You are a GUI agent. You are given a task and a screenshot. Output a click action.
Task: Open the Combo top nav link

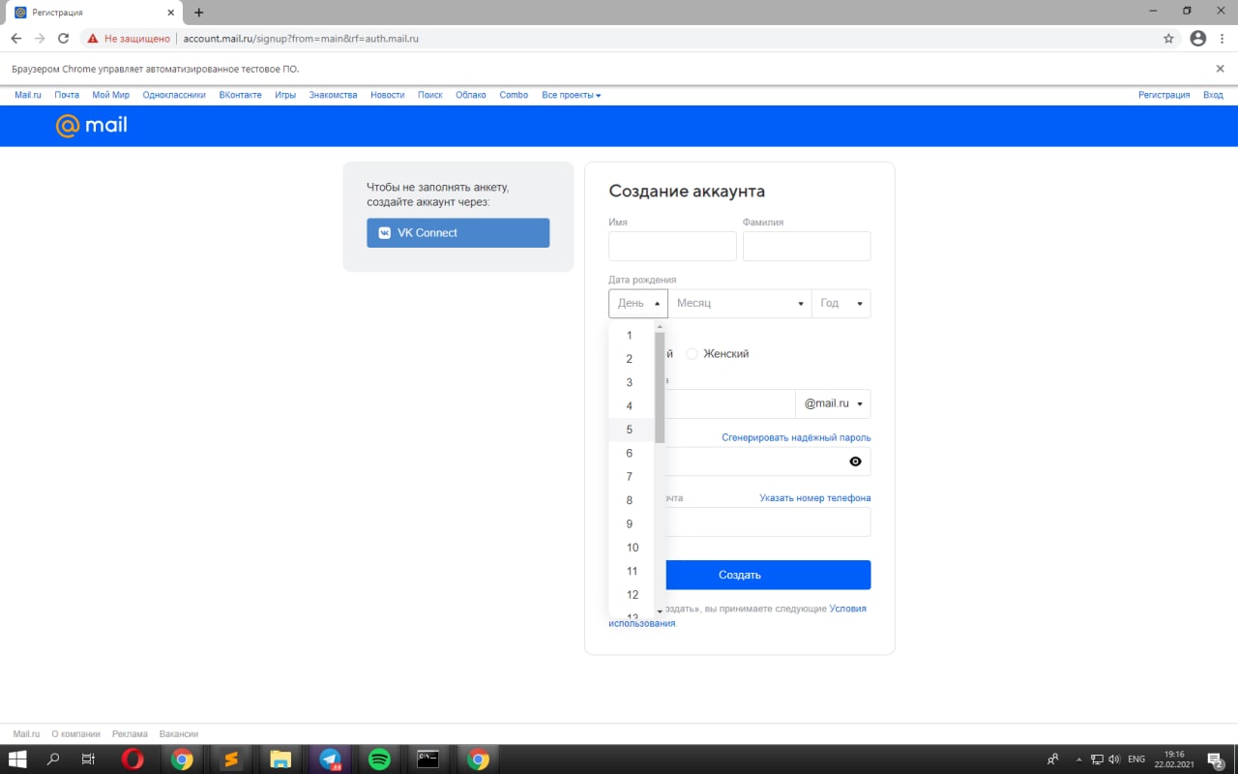click(x=514, y=95)
